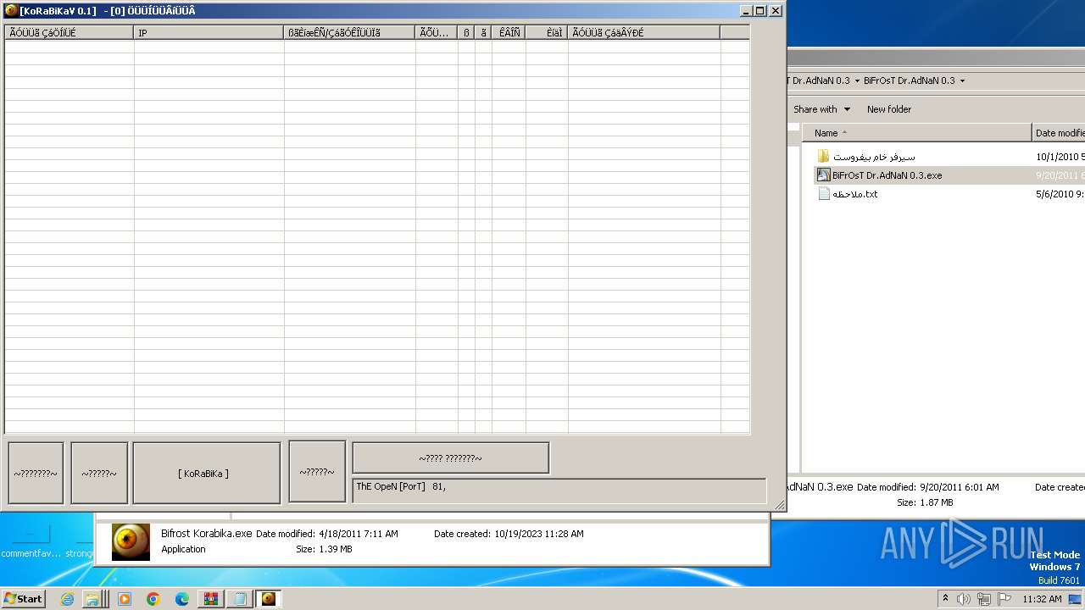
Task: Click the first Dr.AdNaN 0.3 breadcrumb segment
Action: pyautogui.click(x=817, y=80)
